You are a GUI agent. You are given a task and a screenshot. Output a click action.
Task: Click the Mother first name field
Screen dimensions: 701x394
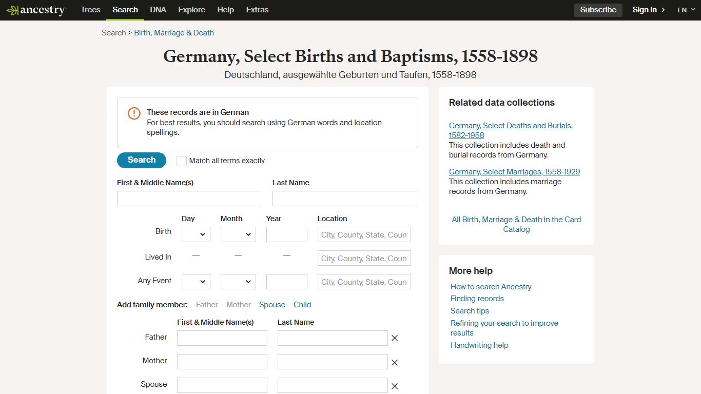222,362
